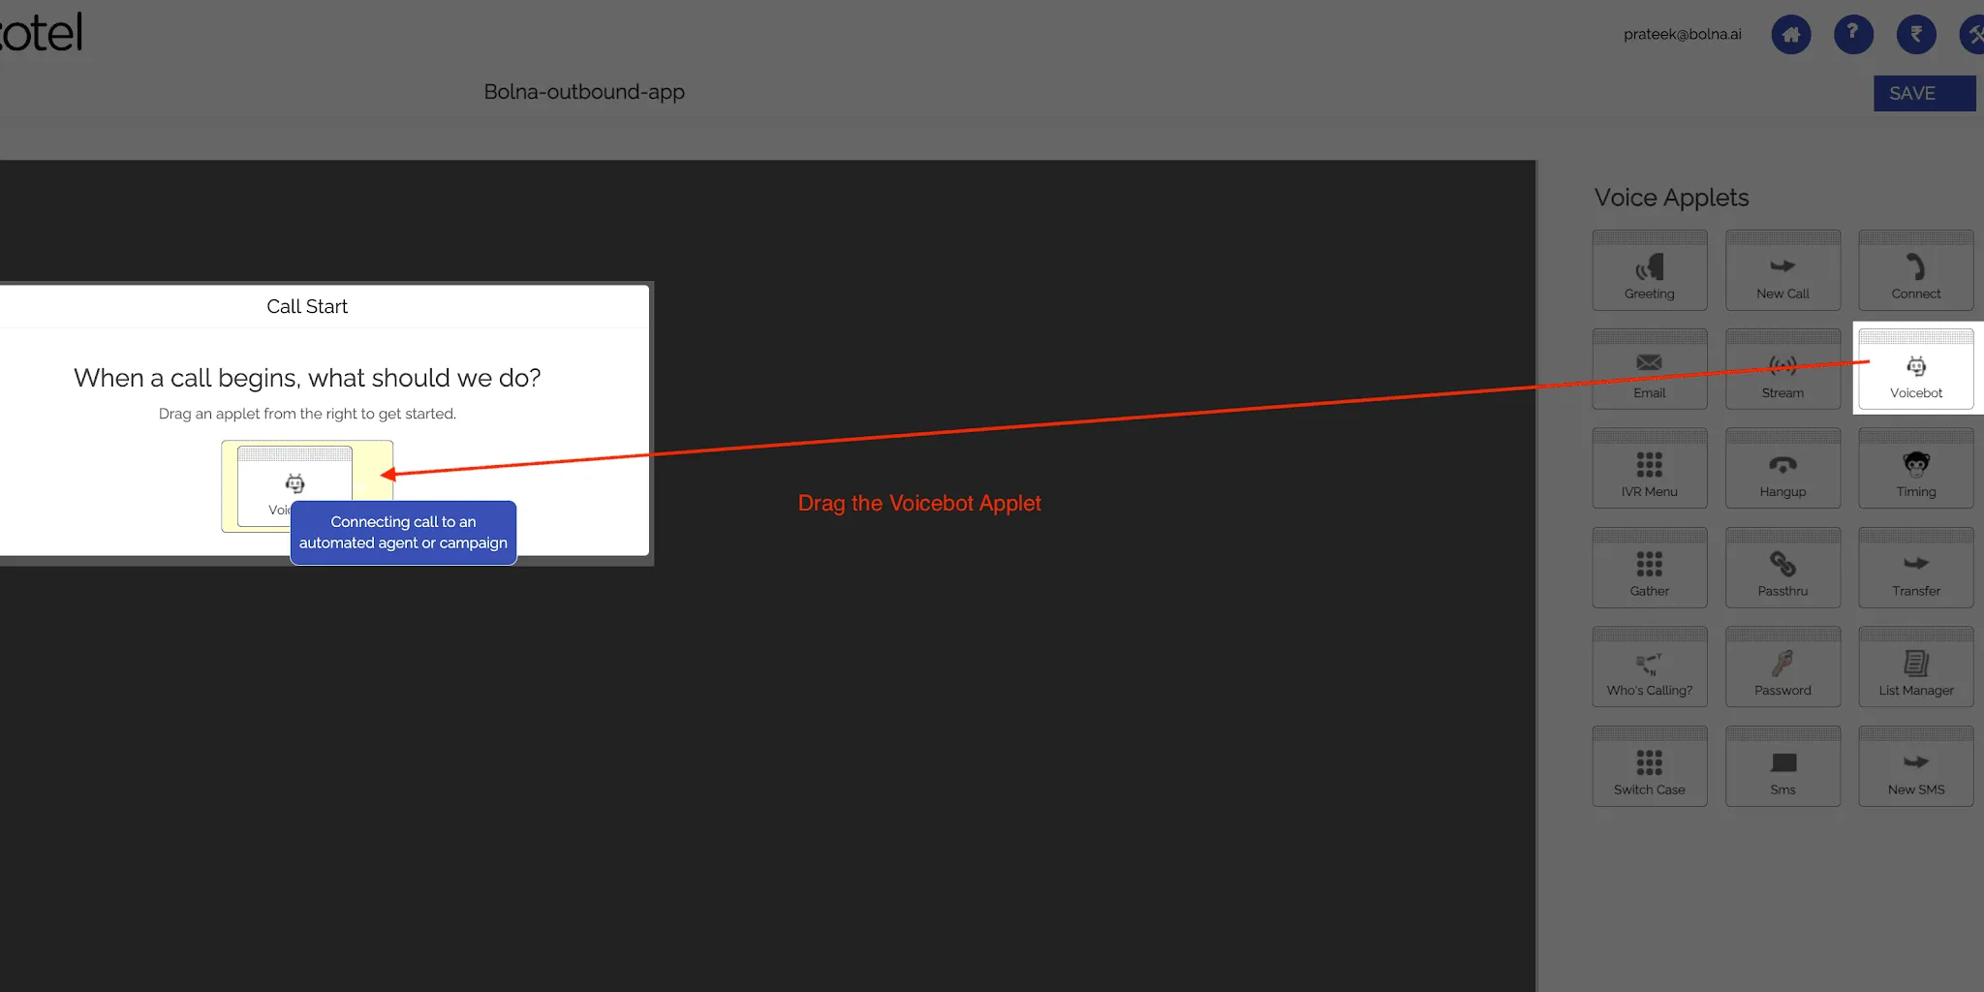Image resolution: width=1984 pixels, height=992 pixels.
Task: Select the List Manager applet
Action: pos(1915,667)
